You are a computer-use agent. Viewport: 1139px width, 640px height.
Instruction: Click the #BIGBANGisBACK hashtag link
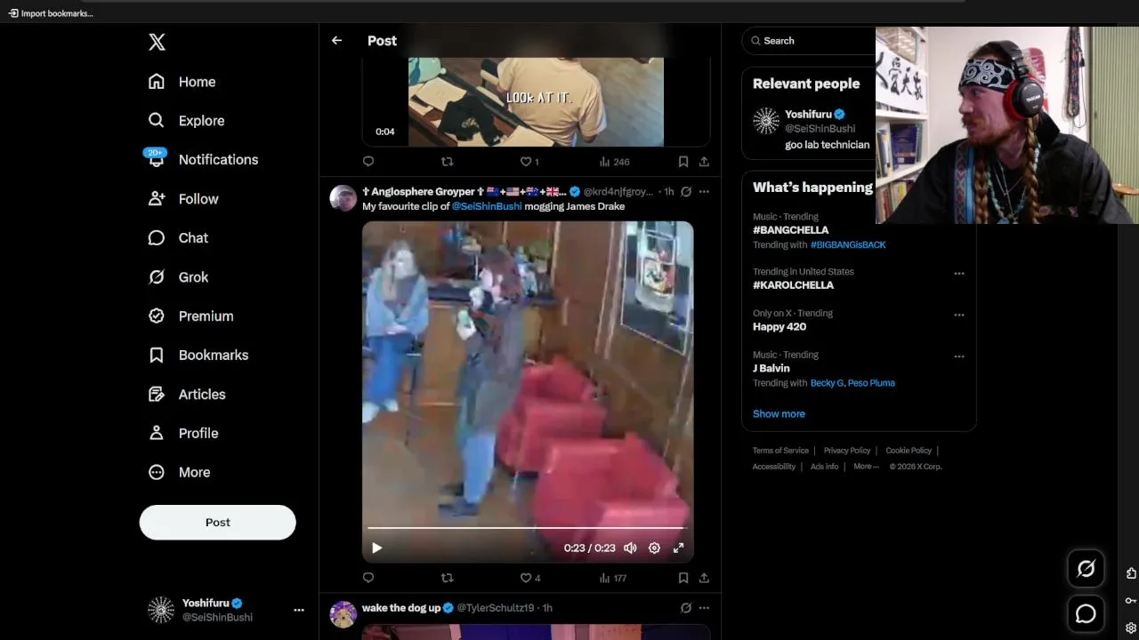coord(848,244)
